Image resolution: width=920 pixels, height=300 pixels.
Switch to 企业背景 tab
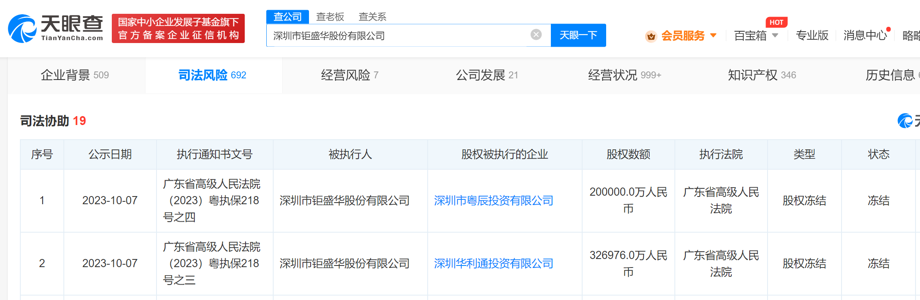[75, 75]
